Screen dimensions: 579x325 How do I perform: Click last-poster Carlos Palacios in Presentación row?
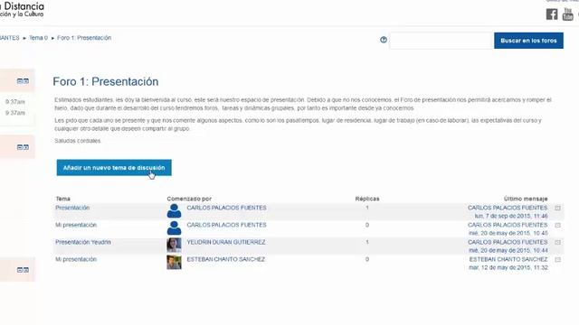tap(508, 208)
